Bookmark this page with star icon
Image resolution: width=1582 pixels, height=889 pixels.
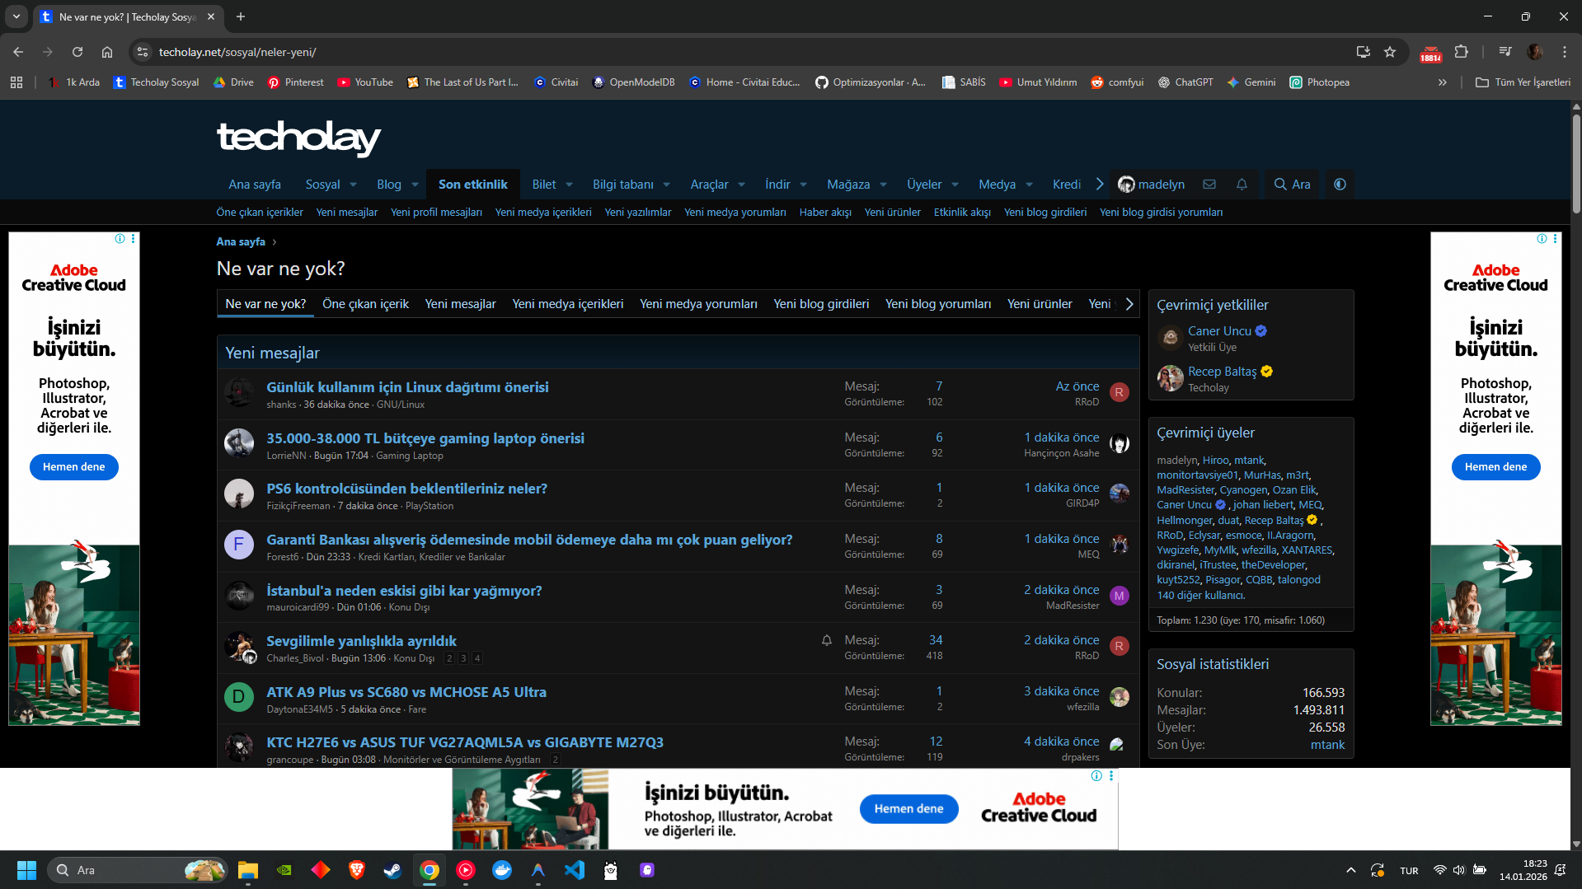coord(1390,52)
